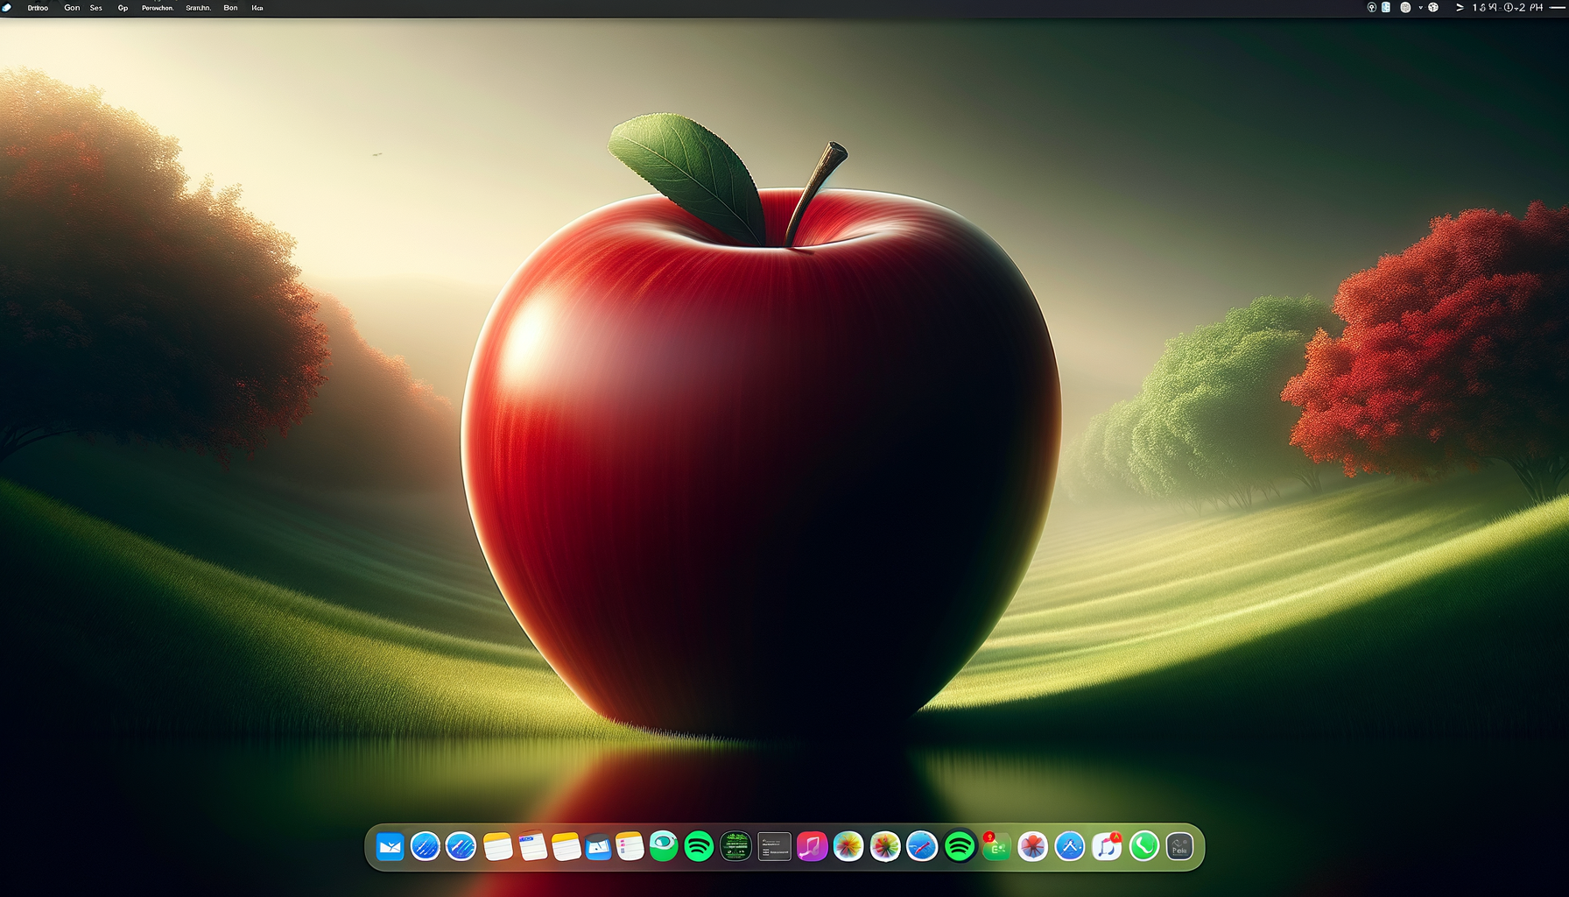
Task: Click the light blue document status icon
Action: (x=1386, y=7)
